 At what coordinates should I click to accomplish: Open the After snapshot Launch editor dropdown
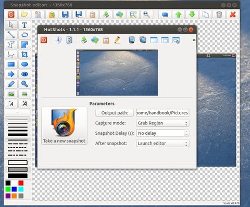(162, 144)
